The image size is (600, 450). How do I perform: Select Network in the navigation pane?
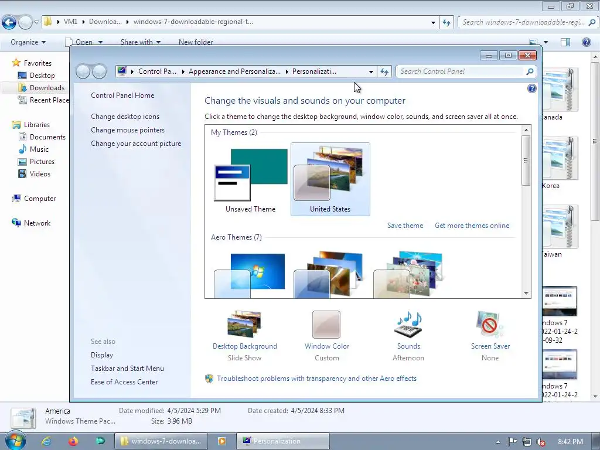click(37, 223)
